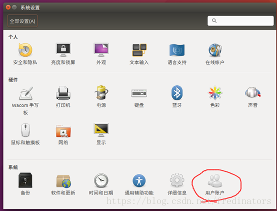The image size is (277, 211).
Task: Open Power (电源) settings
Action: tap(101, 97)
